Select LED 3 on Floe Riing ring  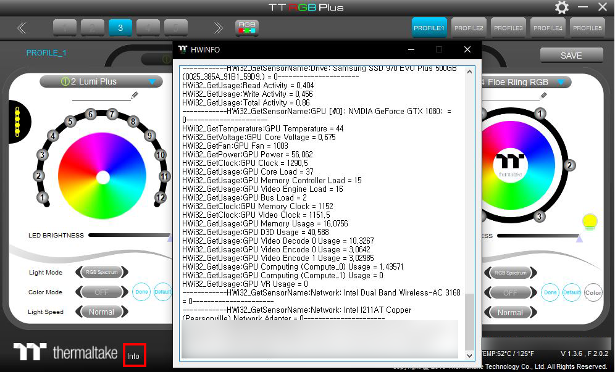(539, 217)
